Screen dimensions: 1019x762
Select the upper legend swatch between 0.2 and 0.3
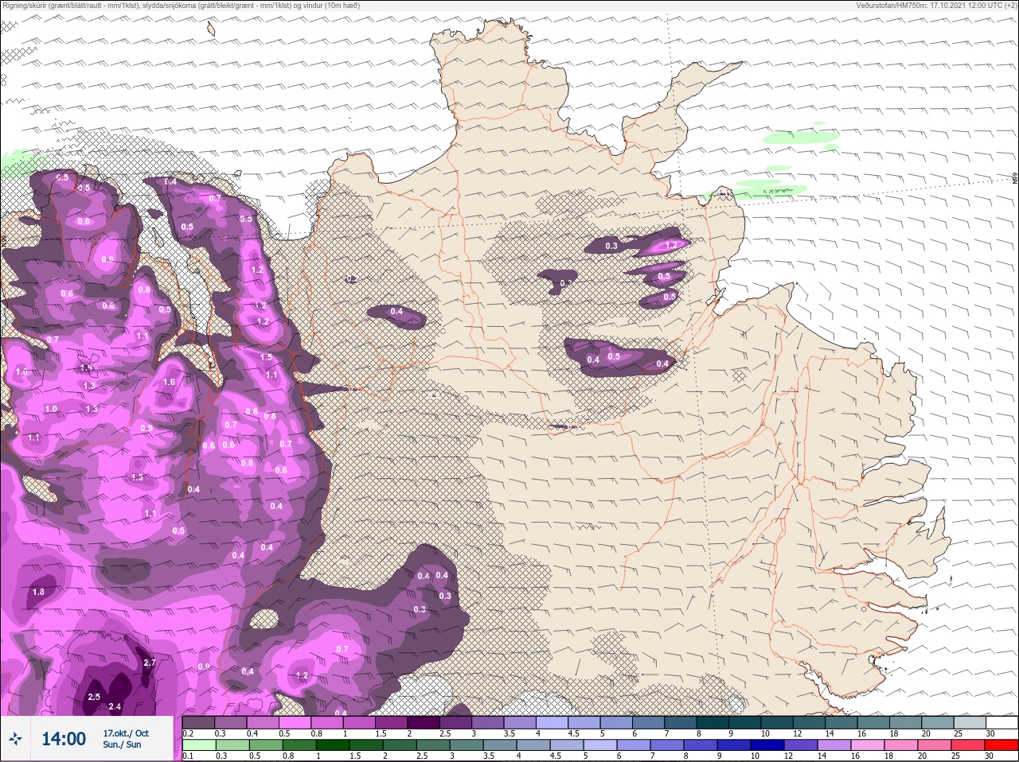pos(199,722)
